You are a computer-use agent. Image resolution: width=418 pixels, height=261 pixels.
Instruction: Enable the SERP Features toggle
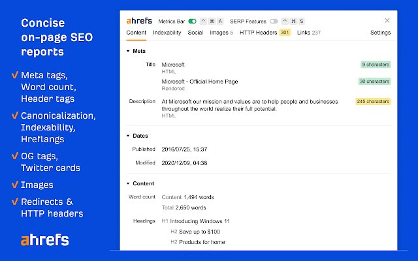[x=274, y=22]
